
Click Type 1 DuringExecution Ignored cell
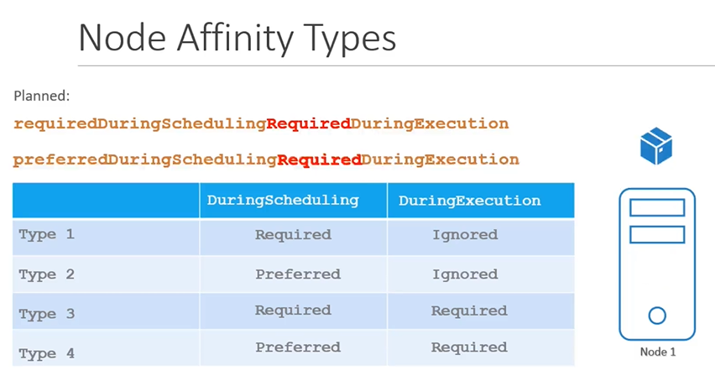465,235
